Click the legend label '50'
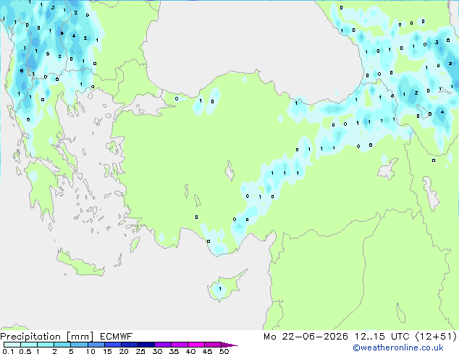459x354 pixels. (224, 351)
